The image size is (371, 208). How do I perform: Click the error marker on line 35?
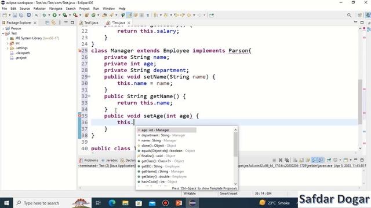(x=80, y=116)
